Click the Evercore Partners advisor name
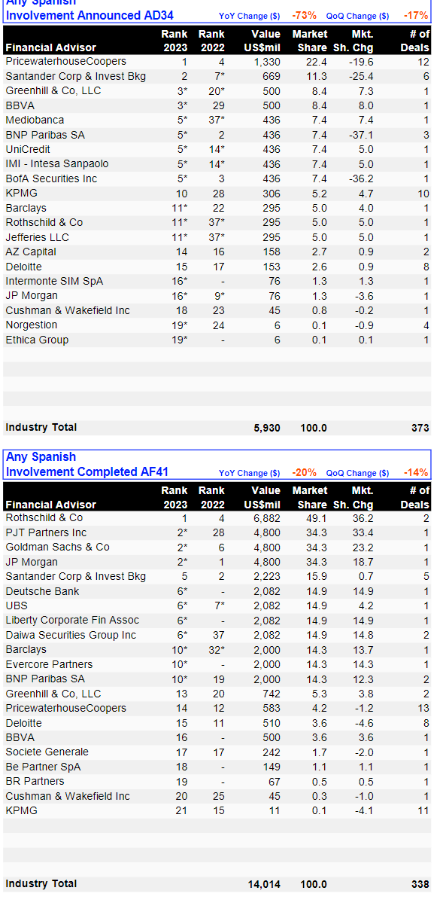 (49, 664)
